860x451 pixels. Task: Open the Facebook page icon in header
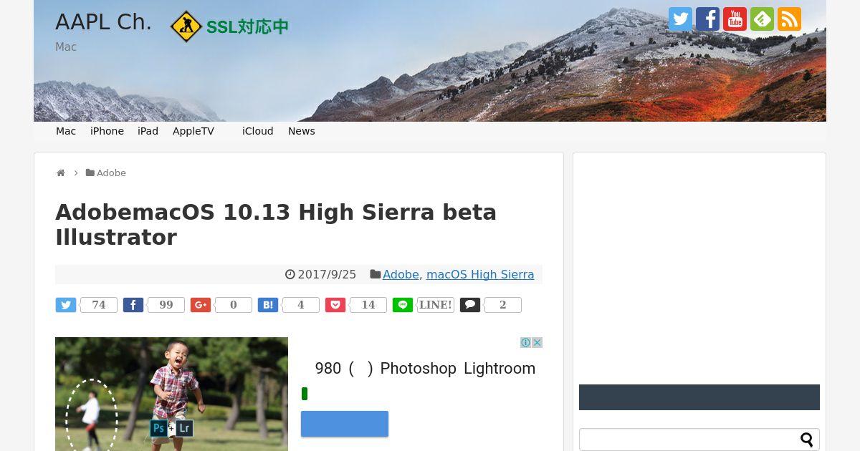(707, 19)
